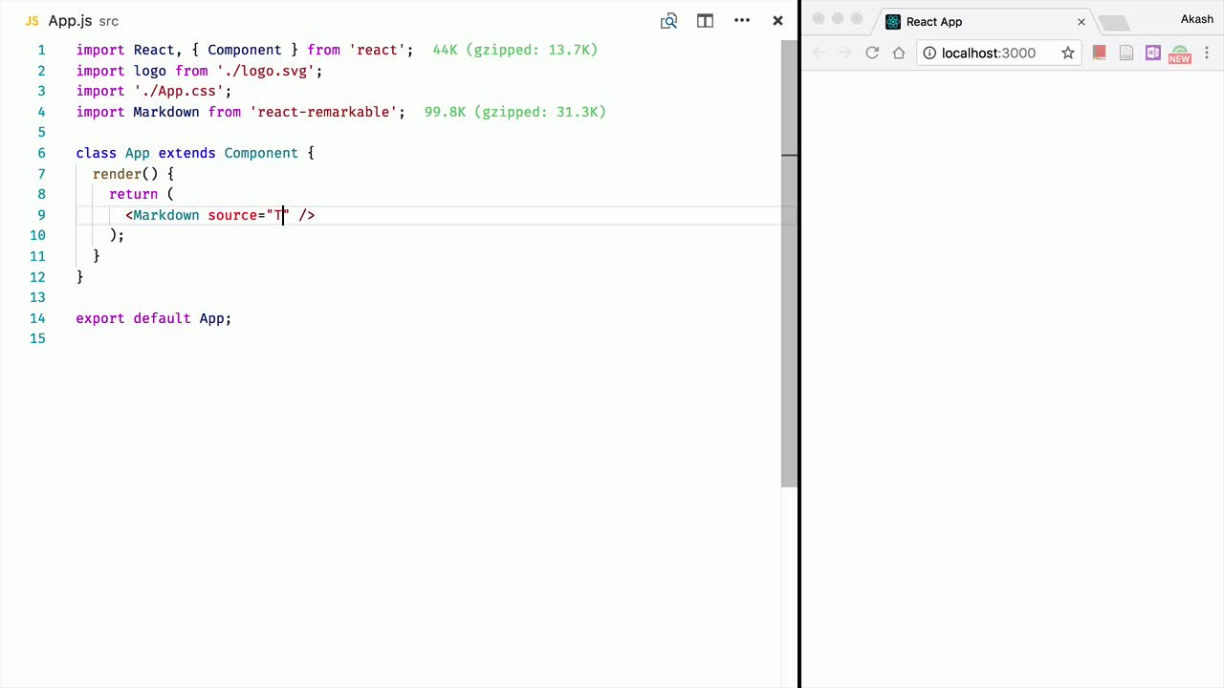
Task: Click the 'source' attribute on line 9
Action: (x=232, y=215)
